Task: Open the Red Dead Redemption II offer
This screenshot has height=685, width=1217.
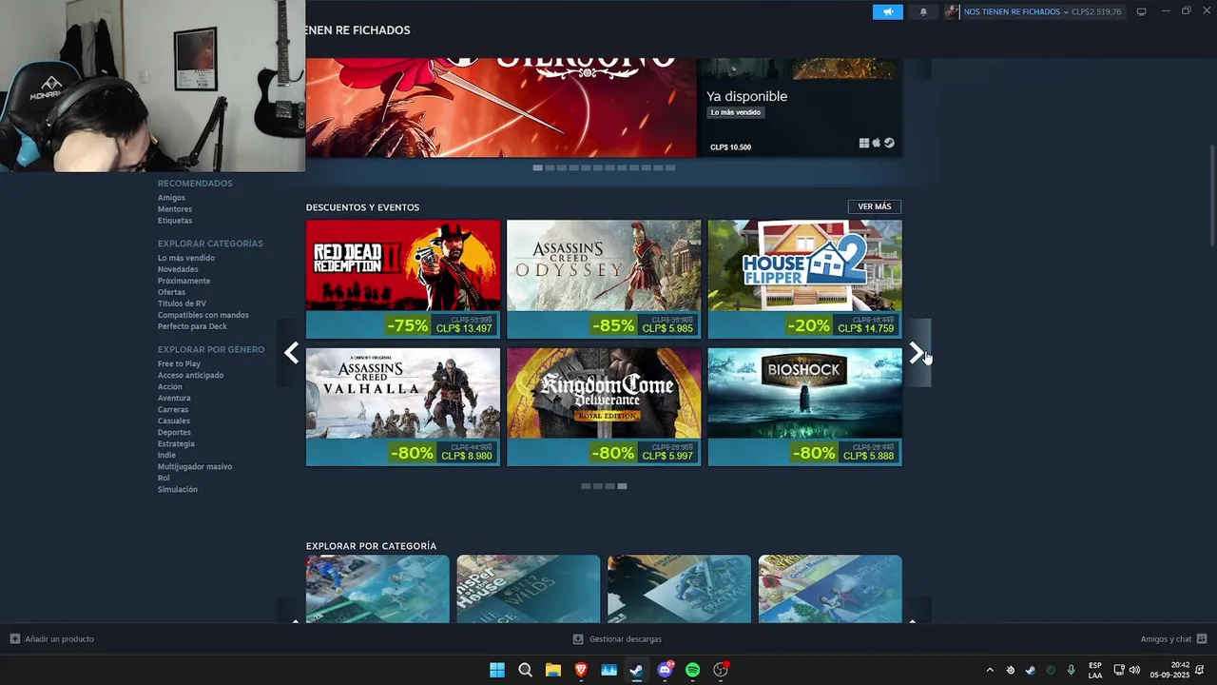Action: click(403, 279)
